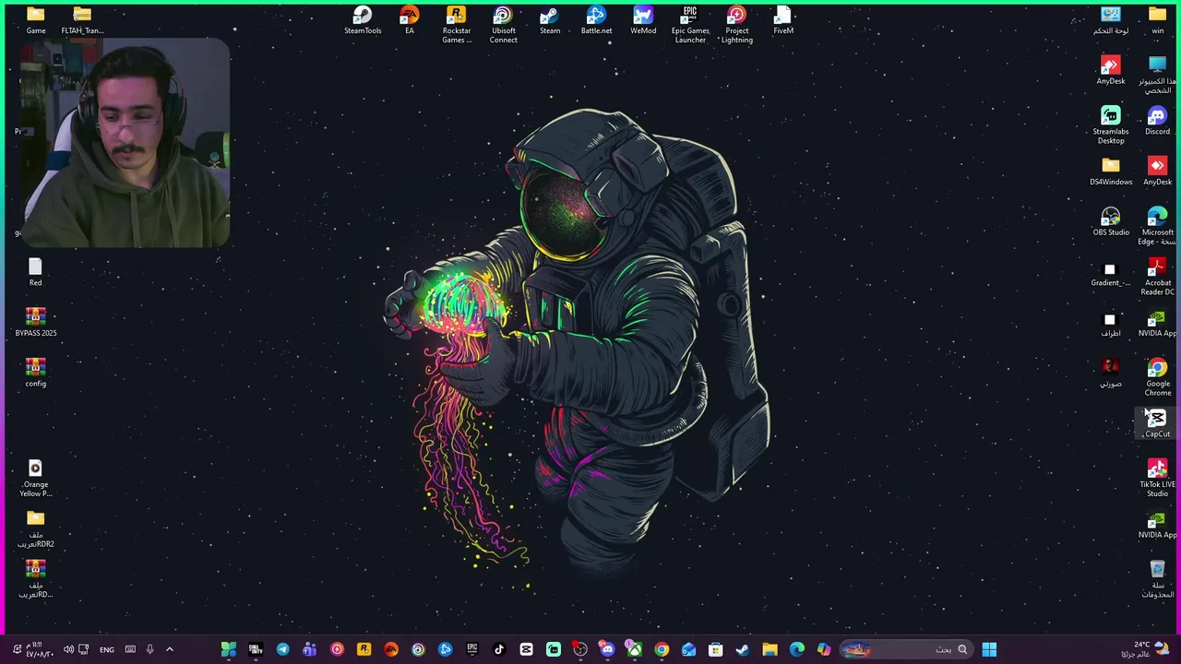The image size is (1181, 664).
Task: Open the SteamTools desktop shortcut
Action: tap(363, 20)
